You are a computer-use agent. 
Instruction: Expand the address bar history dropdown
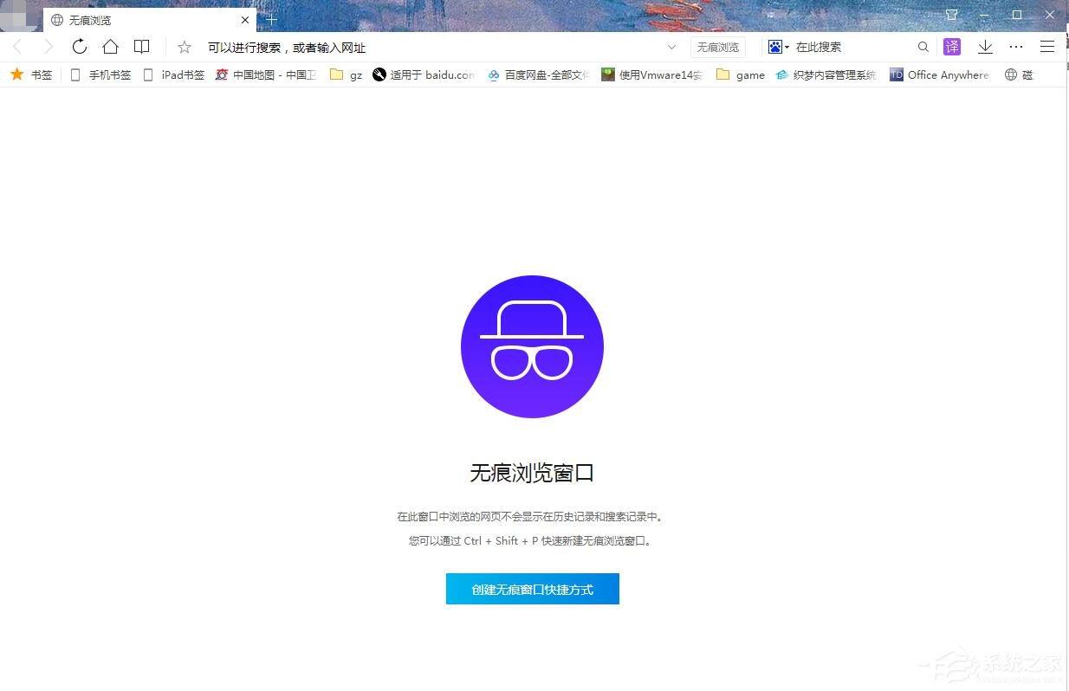[672, 47]
